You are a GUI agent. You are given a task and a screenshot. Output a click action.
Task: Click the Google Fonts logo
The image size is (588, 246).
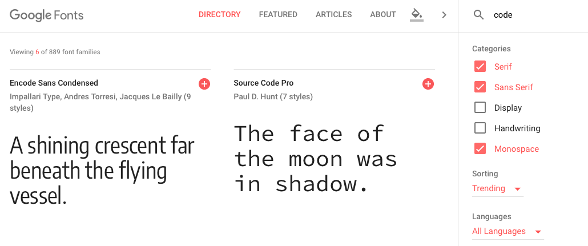[x=46, y=15]
